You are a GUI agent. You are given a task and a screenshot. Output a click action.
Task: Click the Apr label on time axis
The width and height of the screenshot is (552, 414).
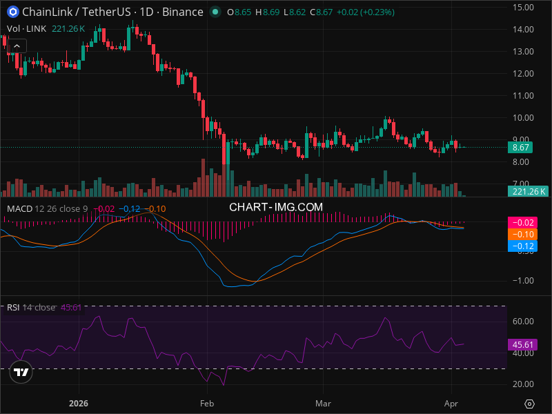tap(451, 404)
